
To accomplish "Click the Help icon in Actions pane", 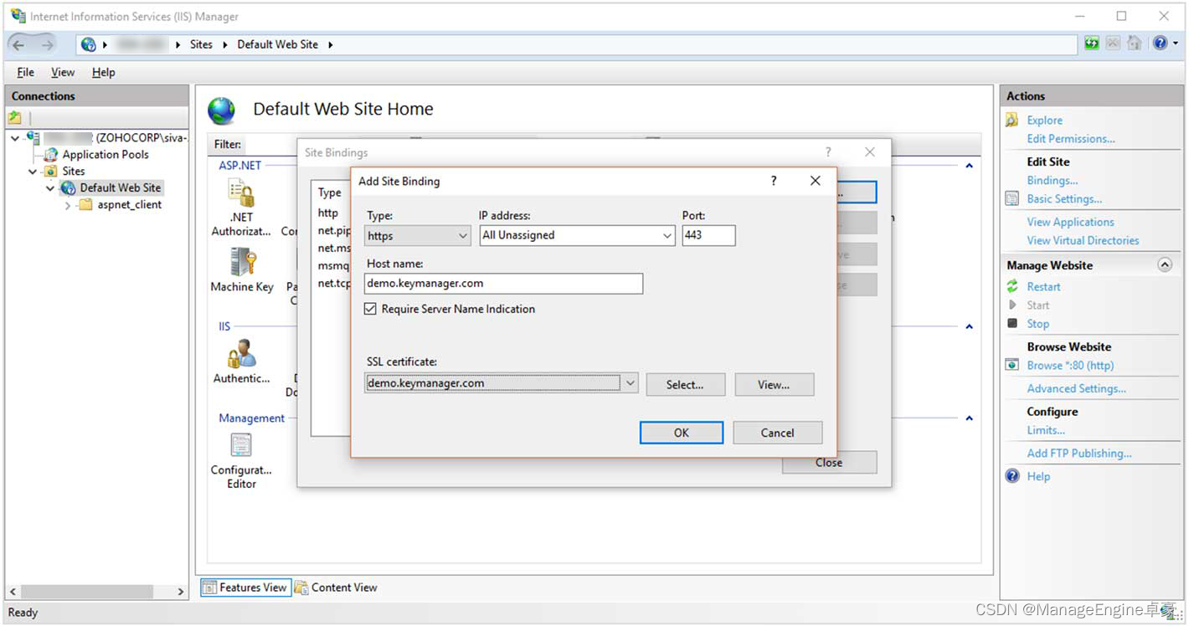I will 1012,476.
